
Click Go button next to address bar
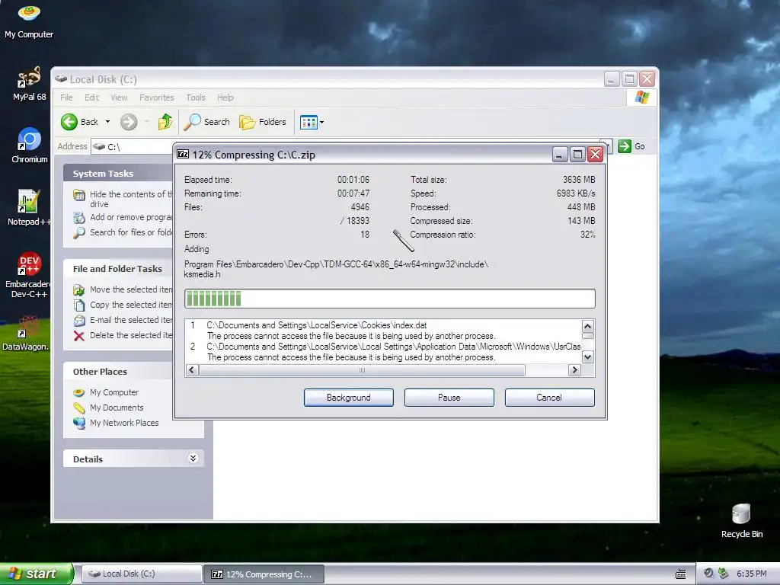point(631,146)
